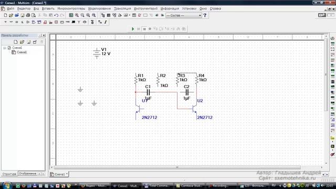336x189 pixels.
Task: Click the red probe at right toolbar bottom
Action: (332, 154)
